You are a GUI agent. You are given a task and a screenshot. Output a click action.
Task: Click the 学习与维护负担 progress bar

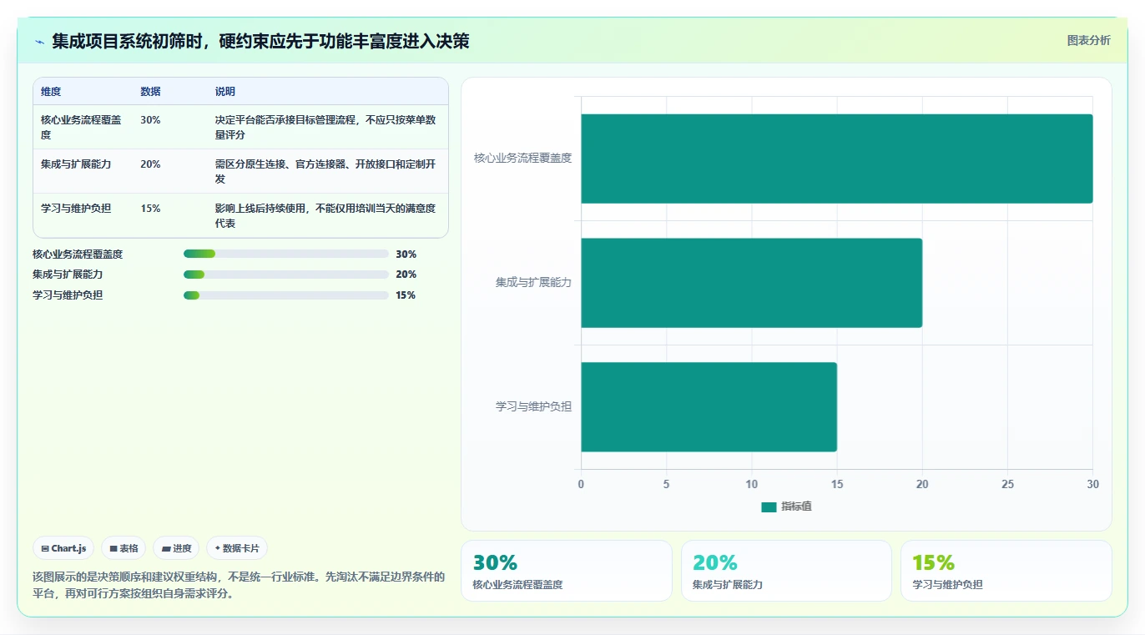[x=286, y=295]
